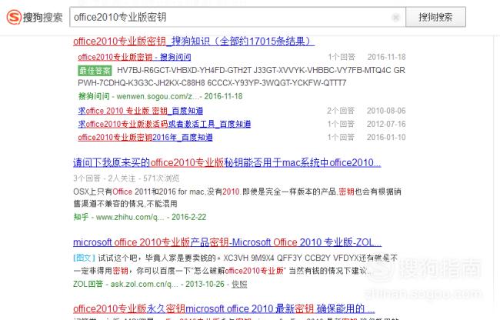Open the Zhihu question about the mac系统 office2010 key

[227, 162]
